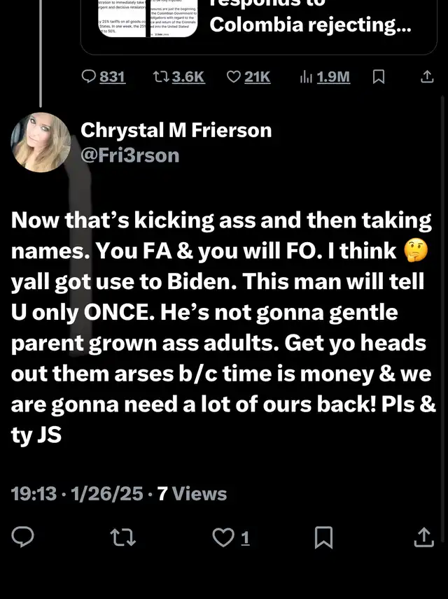Screen dimensions: 448x599
Task: Open the article card thumbnail image
Action: coord(148,18)
